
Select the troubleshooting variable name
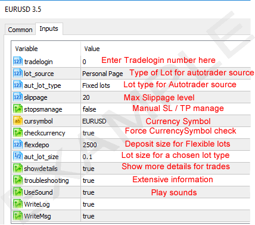(x=46, y=180)
